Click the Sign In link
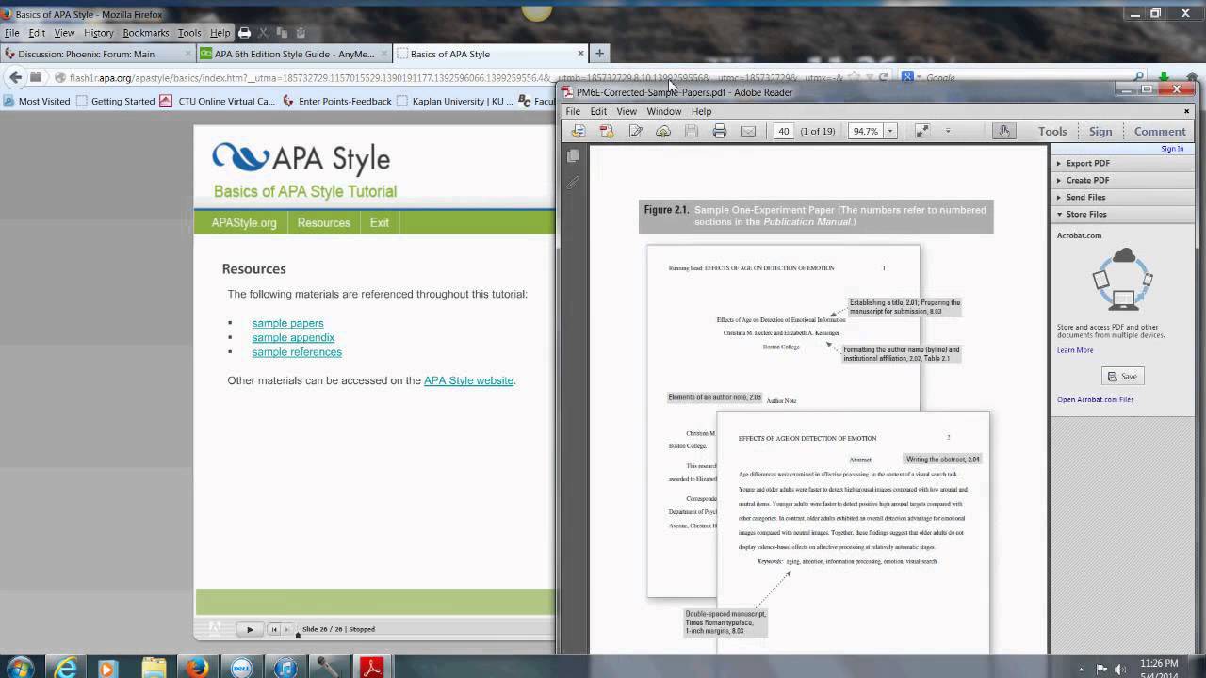This screenshot has width=1206, height=678. click(1172, 149)
